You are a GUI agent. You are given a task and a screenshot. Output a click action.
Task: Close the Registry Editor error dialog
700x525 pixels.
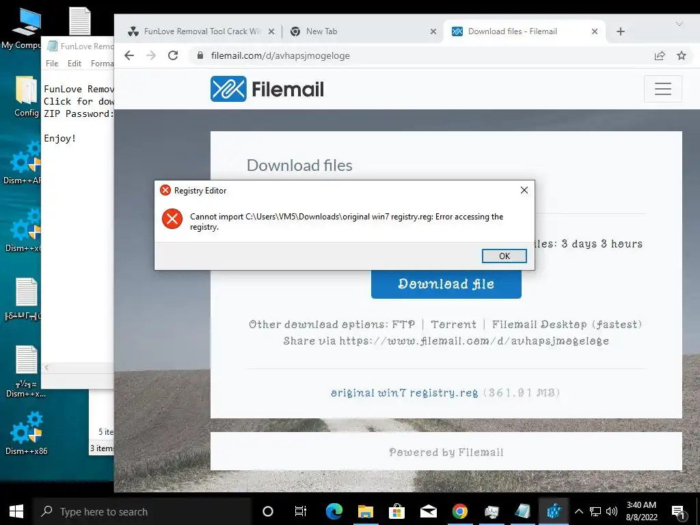(524, 190)
